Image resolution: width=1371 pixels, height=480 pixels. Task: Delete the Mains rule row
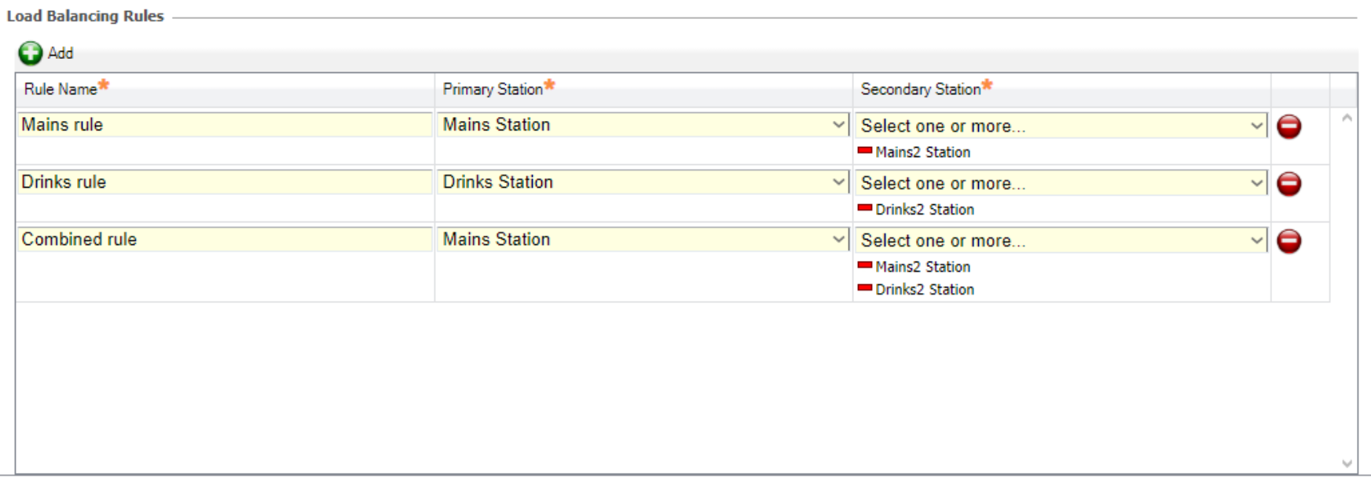(1289, 126)
